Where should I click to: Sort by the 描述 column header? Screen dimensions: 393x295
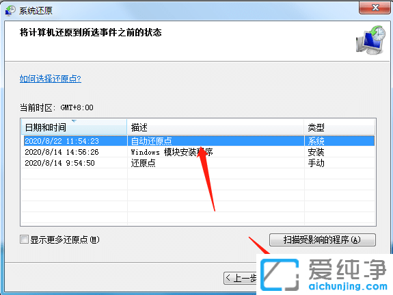pos(215,127)
